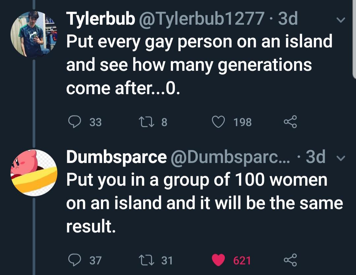Open Dumbsparce's 3d timestamp
The width and height of the screenshot is (356, 275).
[315, 156]
